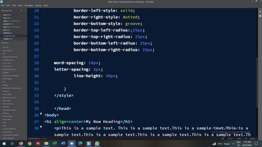Click the Brackets icon in the taskbar
262x147 pixels.
click(x=88, y=143)
